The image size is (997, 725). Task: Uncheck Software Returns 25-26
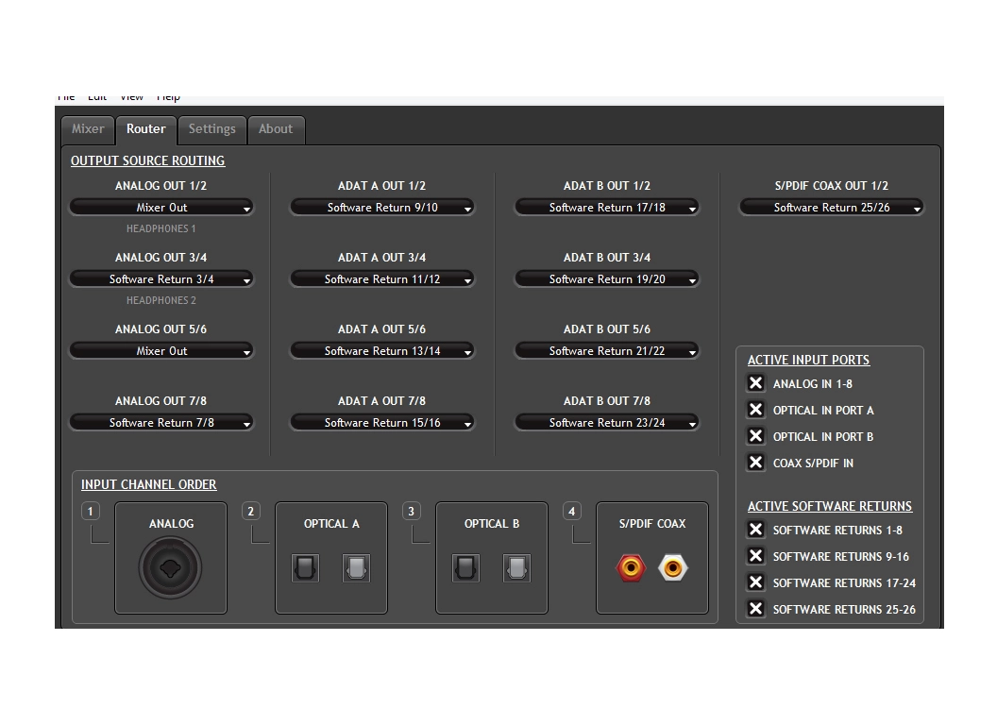[755, 609]
